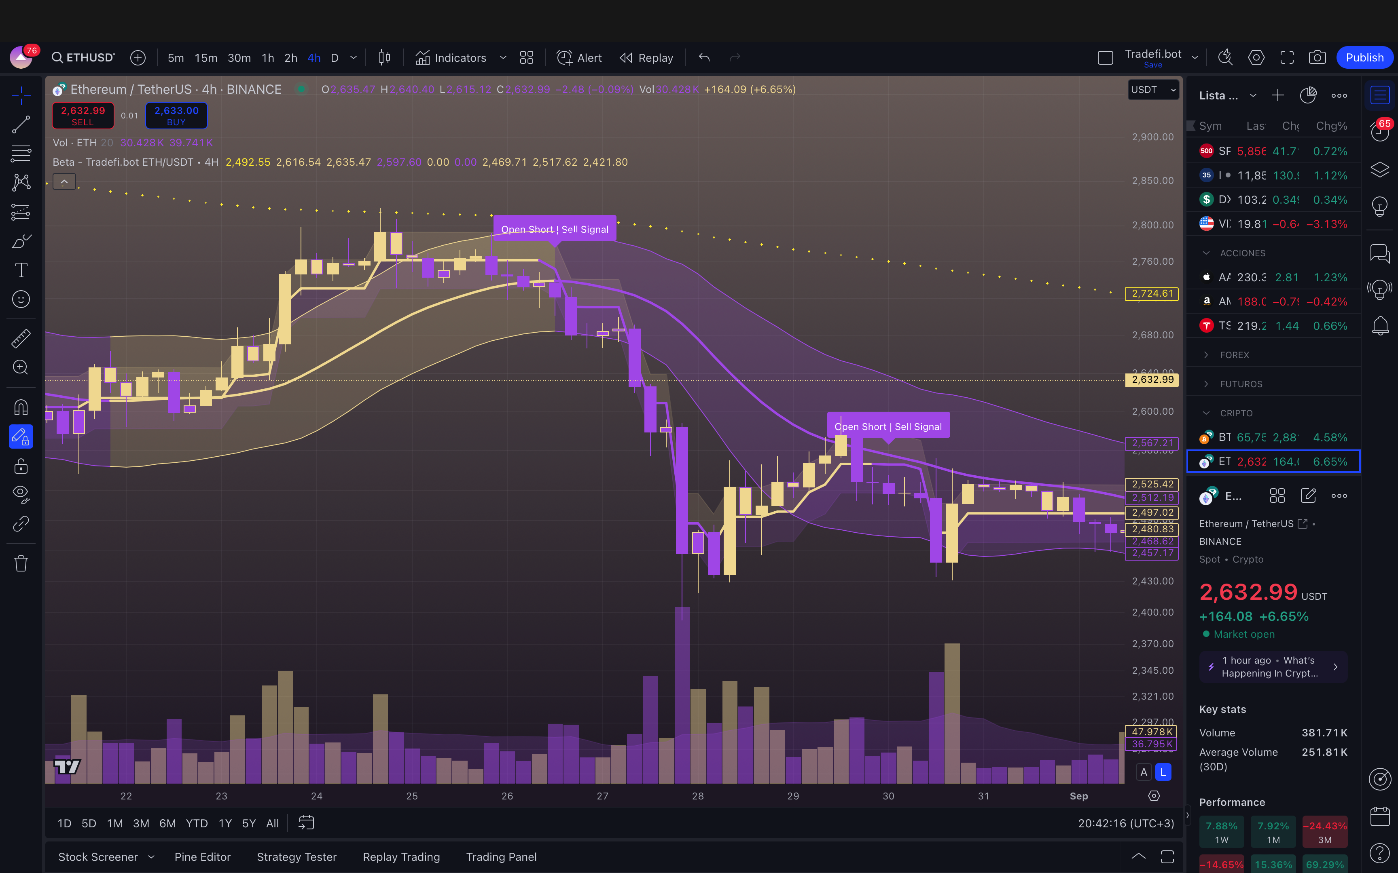Screen dimensions: 1398x873
Task: Toggle Magnet mode on
Action: tap(21, 408)
